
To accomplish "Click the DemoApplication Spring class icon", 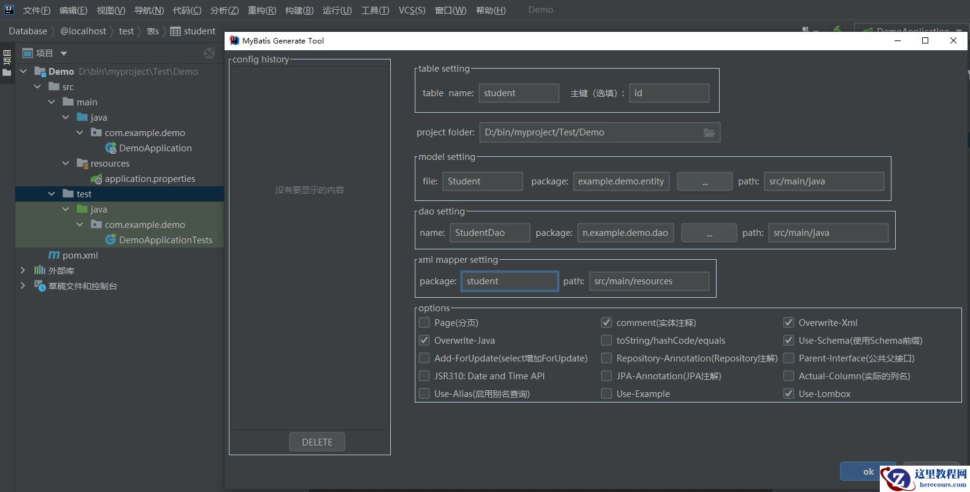I will pos(111,148).
